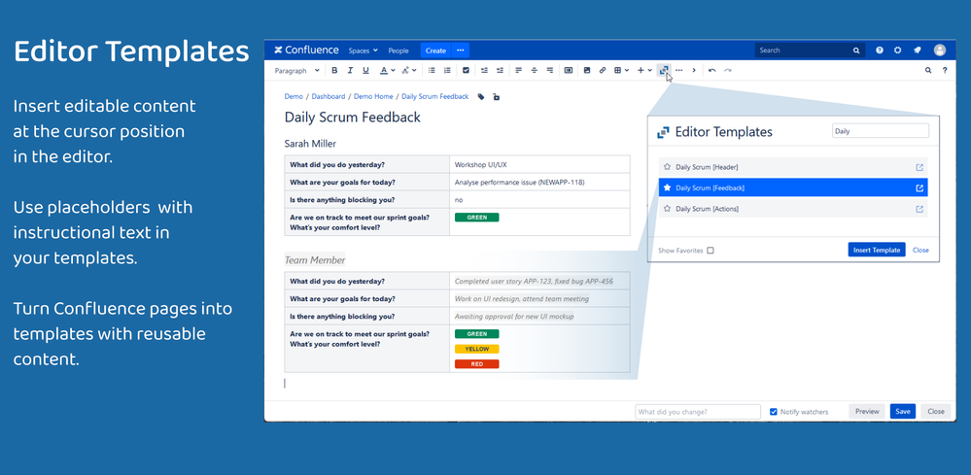Click the Preview button

click(867, 411)
